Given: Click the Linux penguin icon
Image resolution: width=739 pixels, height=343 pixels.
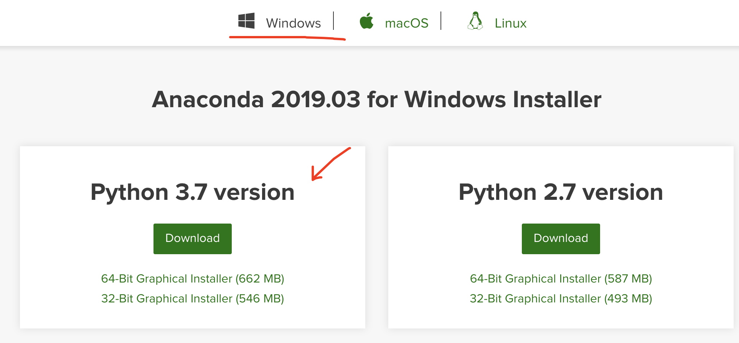Looking at the screenshot, I should click(475, 21).
